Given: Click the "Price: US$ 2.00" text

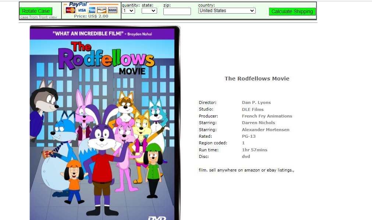Looking at the screenshot, I should coord(91,16).
